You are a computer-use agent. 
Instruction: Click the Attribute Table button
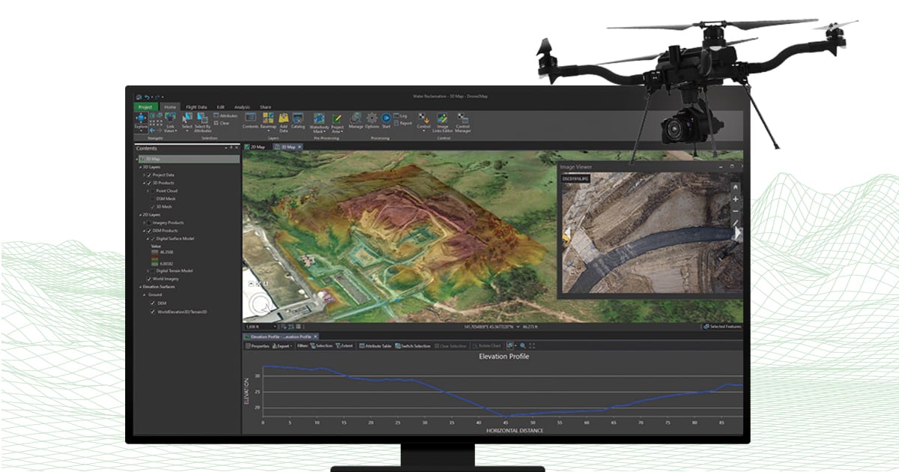tap(376, 345)
